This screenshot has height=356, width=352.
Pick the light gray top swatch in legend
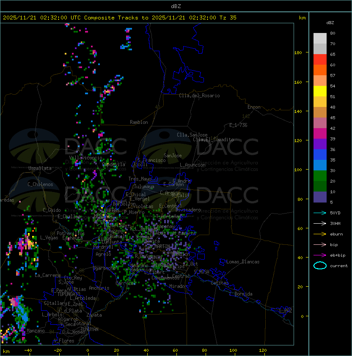click(320, 38)
